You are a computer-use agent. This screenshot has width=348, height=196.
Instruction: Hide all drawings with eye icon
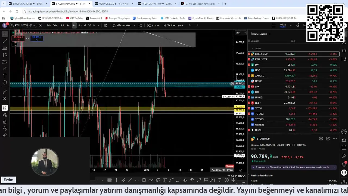5,128
